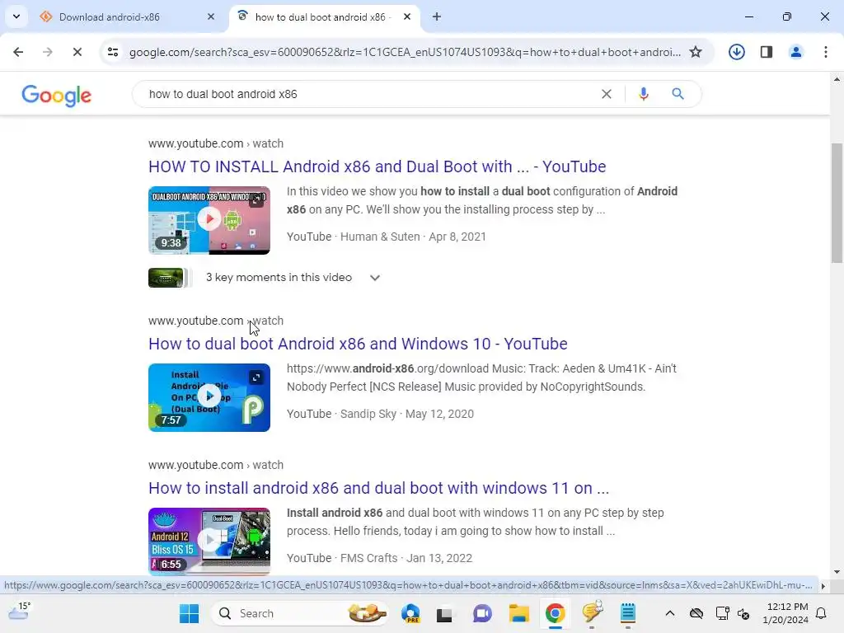Viewport: 844px width, 633px height.
Task: Play the 7:57 Install Android Pie thumbnail
Action: click(x=209, y=397)
